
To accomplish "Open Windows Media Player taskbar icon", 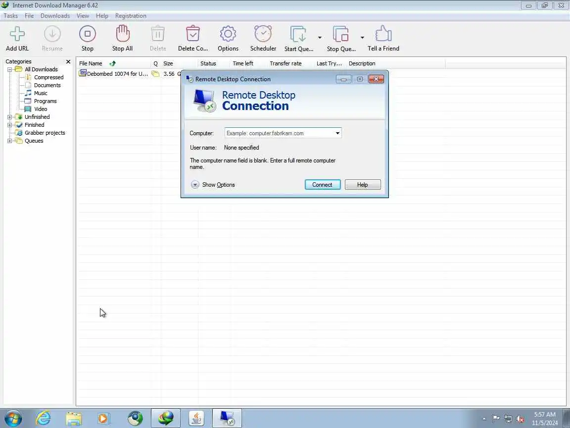I will (103, 419).
